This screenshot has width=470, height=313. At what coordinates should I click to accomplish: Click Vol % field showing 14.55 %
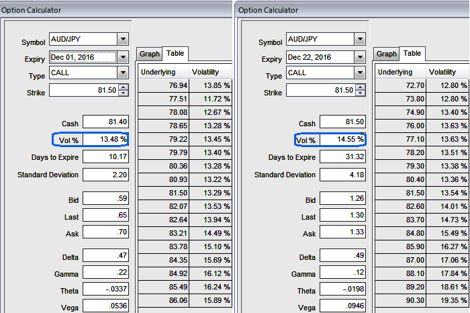pos(343,140)
